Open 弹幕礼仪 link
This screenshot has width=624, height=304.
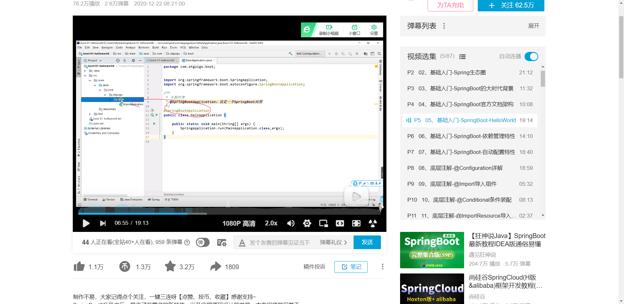tap(333, 243)
